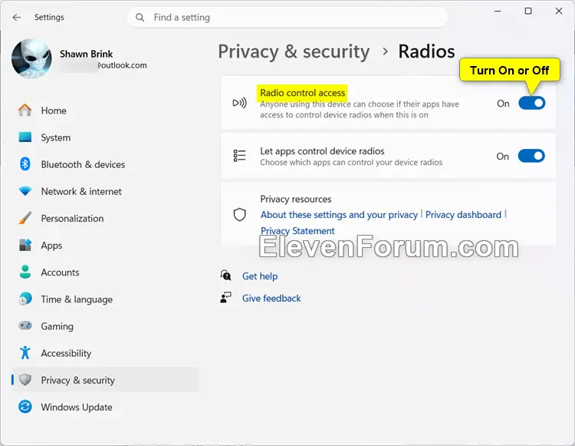575x446 pixels.
Task: Minimize the Settings window
Action: 498,11
